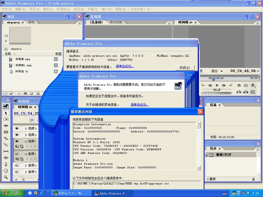
Task: Hide the 视频 3 track with eye toggle
Action: coord(17,129)
